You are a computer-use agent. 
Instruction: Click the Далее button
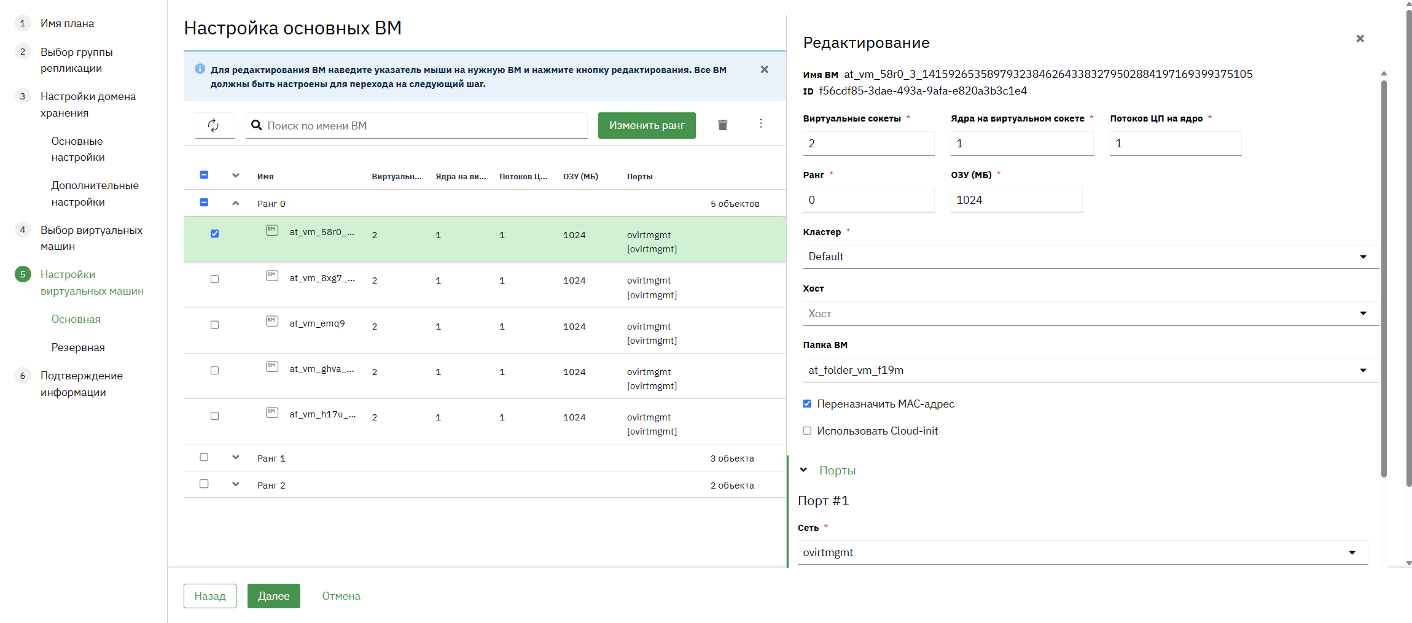274,596
